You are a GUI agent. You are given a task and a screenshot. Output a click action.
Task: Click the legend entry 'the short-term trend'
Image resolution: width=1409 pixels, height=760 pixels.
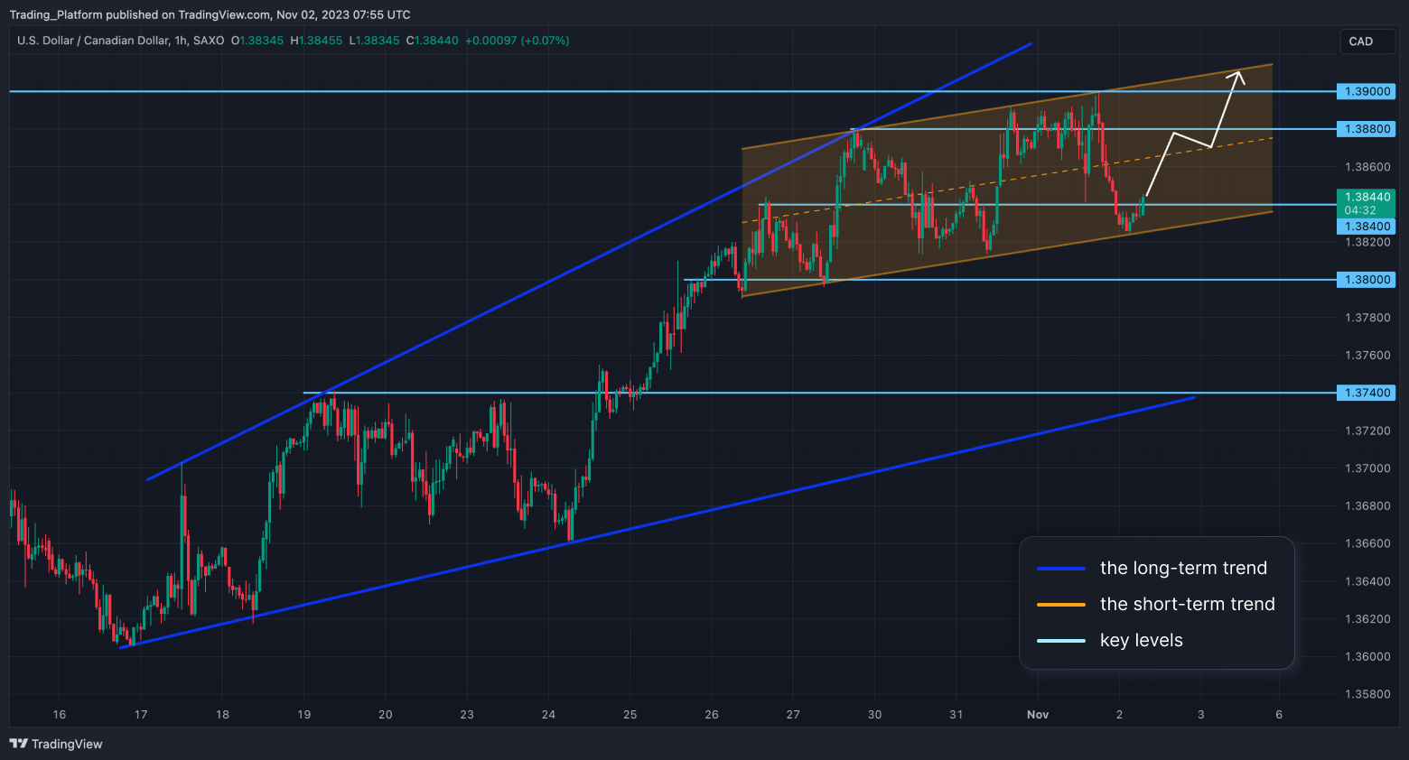tap(1187, 604)
